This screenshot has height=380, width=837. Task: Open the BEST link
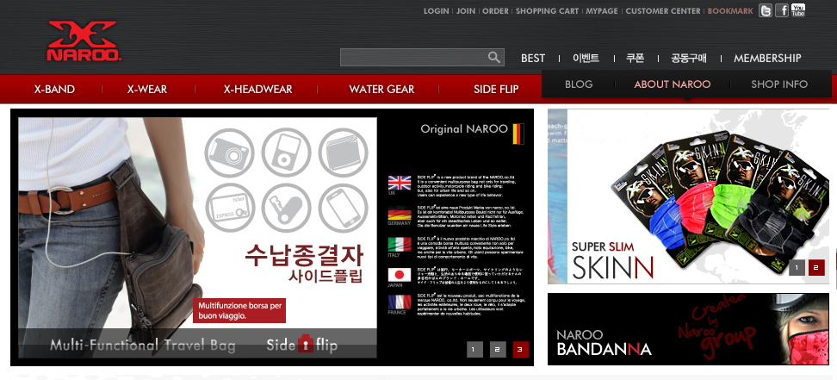point(533,59)
